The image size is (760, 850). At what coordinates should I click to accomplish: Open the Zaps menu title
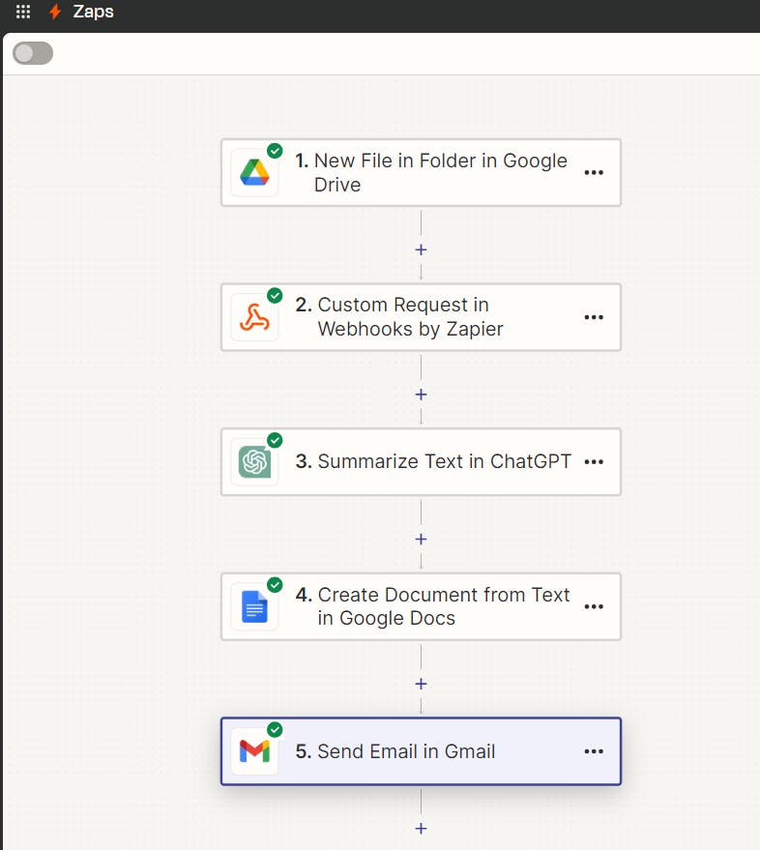(94, 13)
